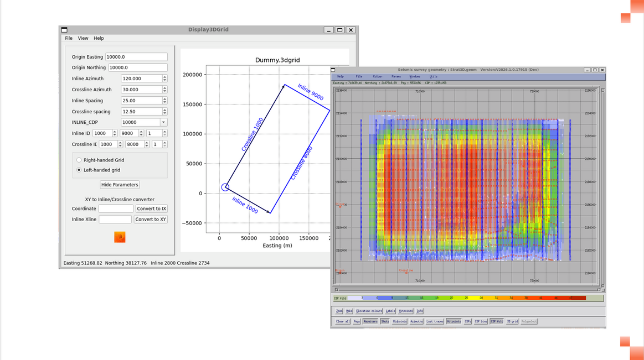Click the Origin Easting input field
The width and height of the screenshot is (644, 360).
coord(136,57)
